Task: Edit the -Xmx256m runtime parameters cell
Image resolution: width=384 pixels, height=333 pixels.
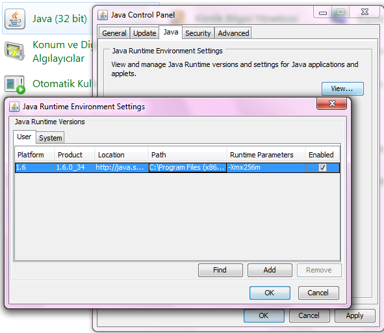Action: click(266, 168)
